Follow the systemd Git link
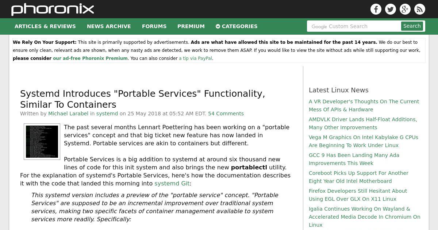Screen dimensions: 438x230 coord(172,183)
